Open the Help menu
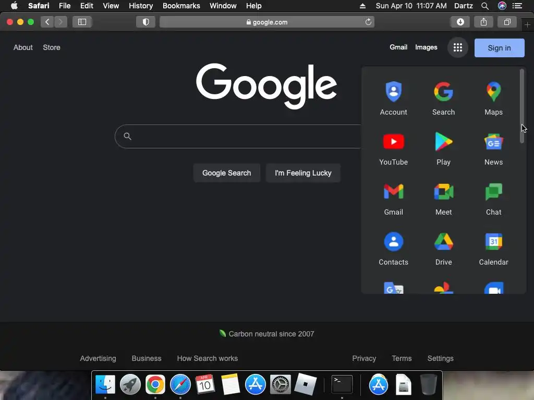The image size is (534, 400). [x=254, y=6]
